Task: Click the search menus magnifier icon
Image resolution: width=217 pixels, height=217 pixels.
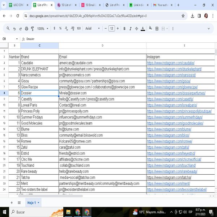Action: point(8,29)
